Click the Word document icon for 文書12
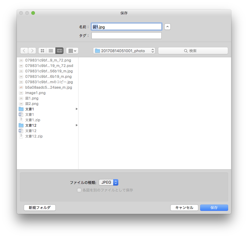The height and width of the screenshot is (238, 248). (21, 131)
